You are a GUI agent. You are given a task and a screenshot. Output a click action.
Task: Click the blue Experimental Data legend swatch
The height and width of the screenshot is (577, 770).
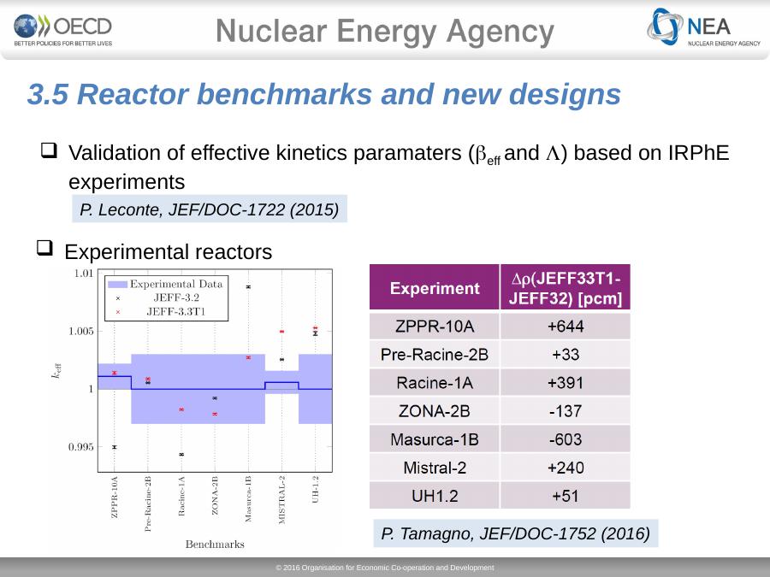pos(117,284)
